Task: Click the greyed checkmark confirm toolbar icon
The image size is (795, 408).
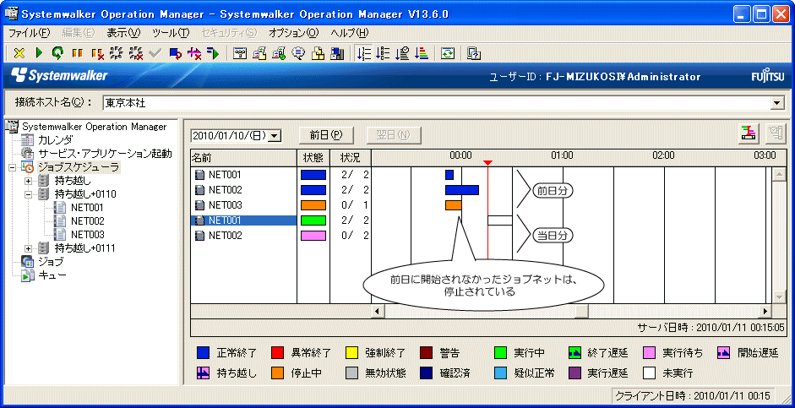Action: [155, 53]
